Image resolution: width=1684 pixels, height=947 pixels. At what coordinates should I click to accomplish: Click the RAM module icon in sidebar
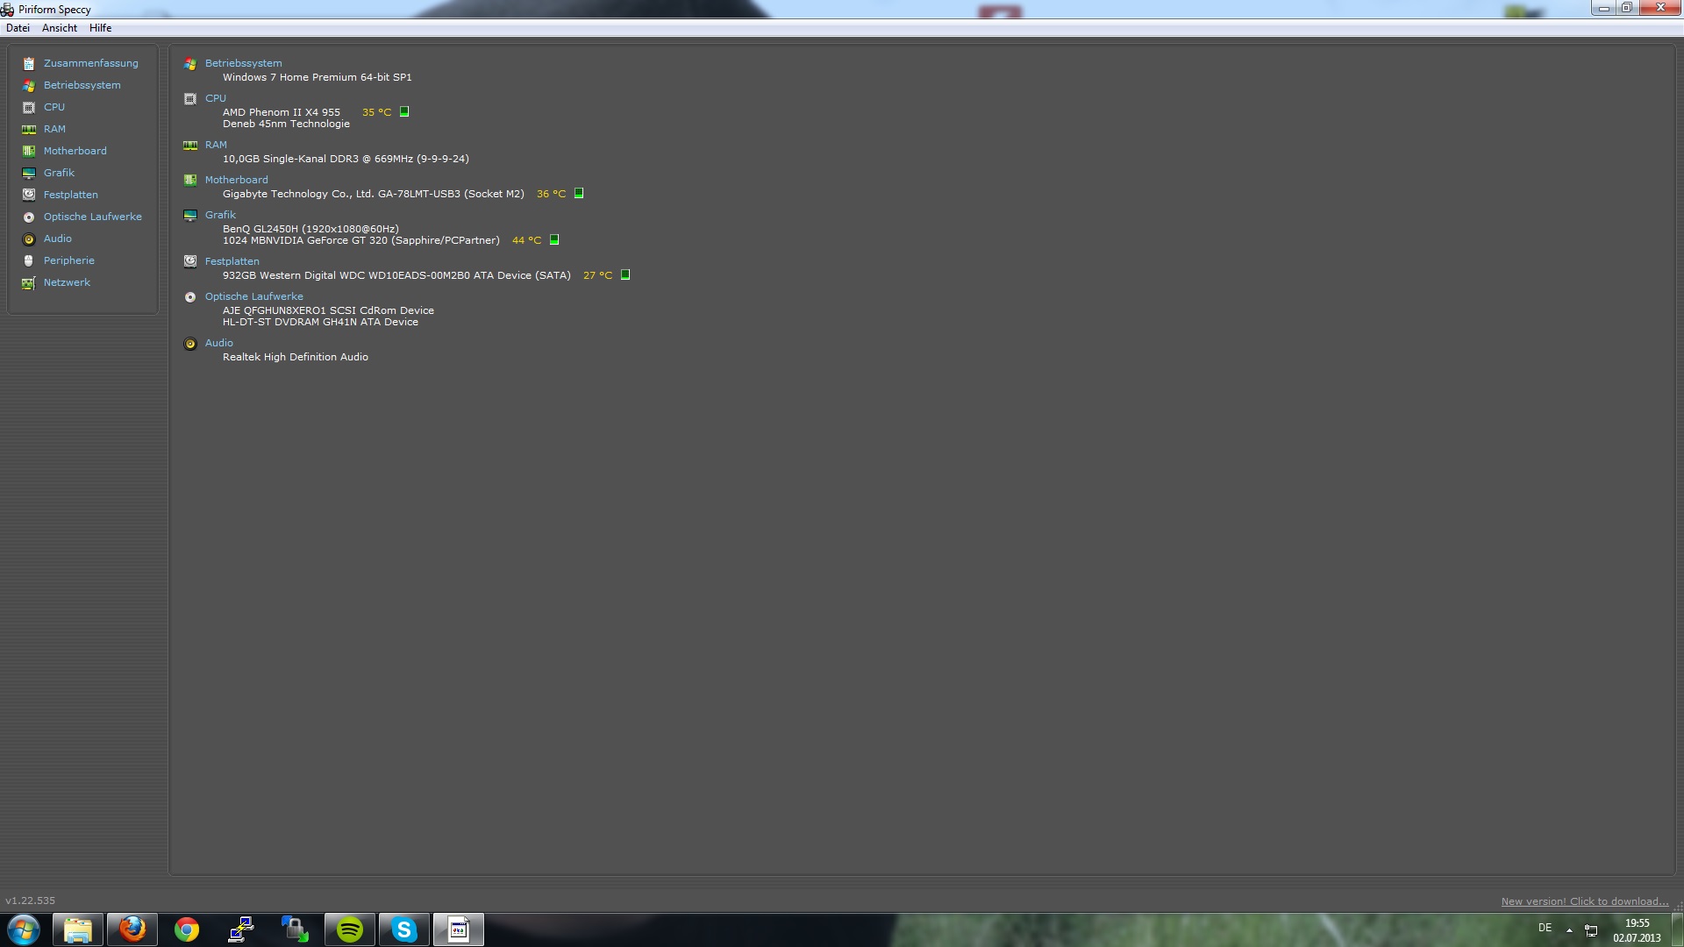tap(29, 129)
